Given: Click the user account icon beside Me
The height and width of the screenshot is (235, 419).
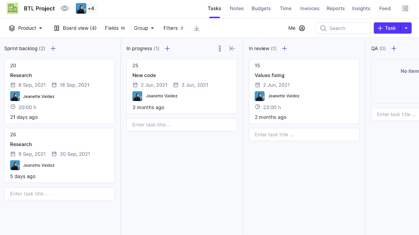Looking at the screenshot, I should pos(302,28).
